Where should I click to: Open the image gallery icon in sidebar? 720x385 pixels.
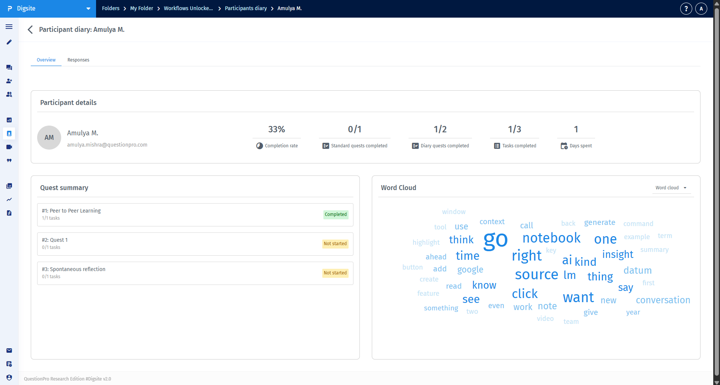(9, 186)
